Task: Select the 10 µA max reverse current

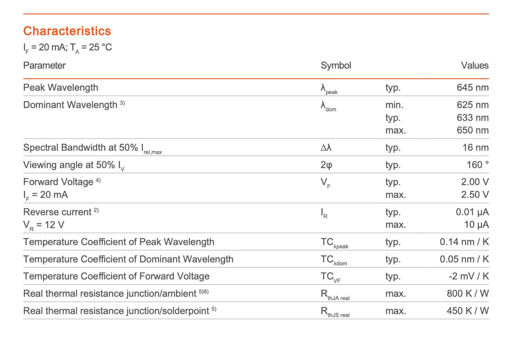Action: [476, 225]
